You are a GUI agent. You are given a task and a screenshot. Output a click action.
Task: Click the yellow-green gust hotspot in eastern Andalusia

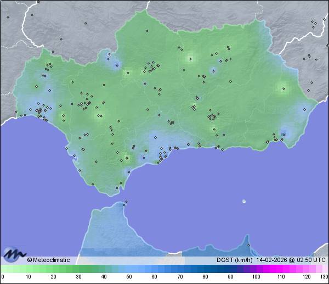(x=283, y=87)
